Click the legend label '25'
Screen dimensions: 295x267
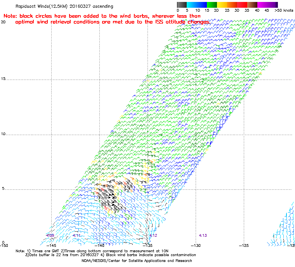click(x=227, y=10)
